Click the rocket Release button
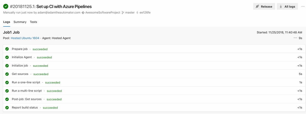 click(x=264, y=7)
